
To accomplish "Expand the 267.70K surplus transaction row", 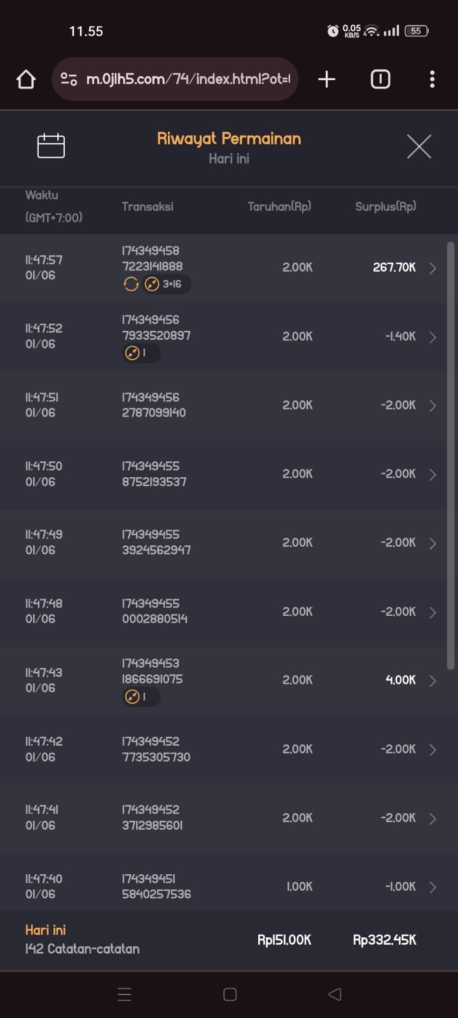I will [433, 268].
